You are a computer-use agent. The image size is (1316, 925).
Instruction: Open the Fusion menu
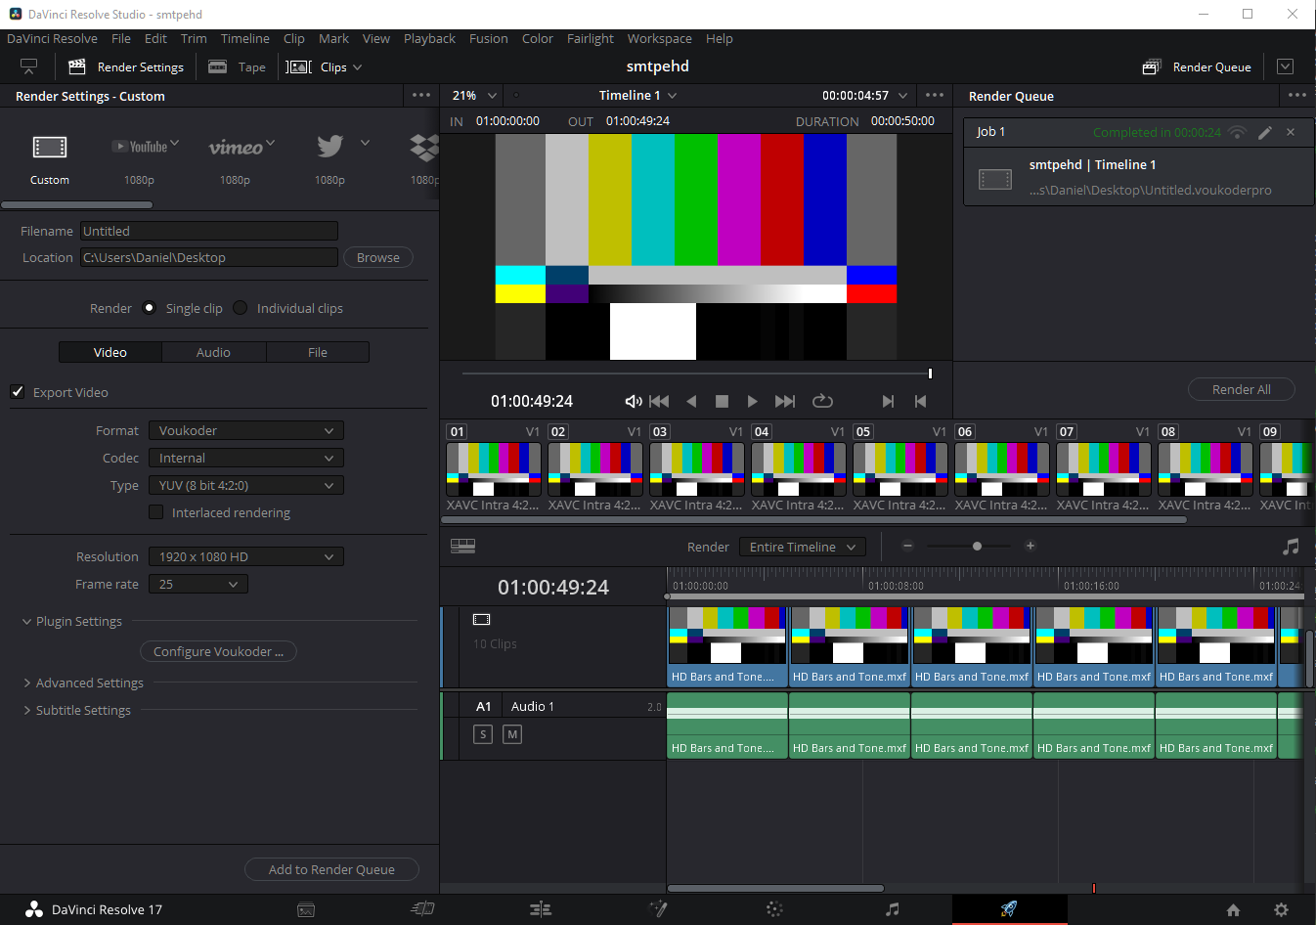pyautogui.click(x=488, y=38)
